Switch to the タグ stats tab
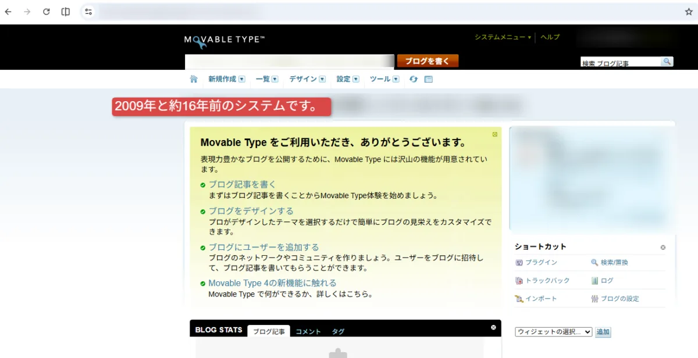Image resolution: width=698 pixels, height=358 pixels. click(338, 331)
